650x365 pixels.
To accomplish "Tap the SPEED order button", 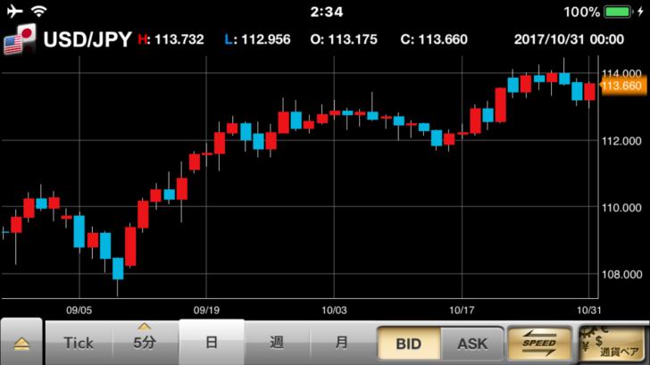I will (x=539, y=343).
